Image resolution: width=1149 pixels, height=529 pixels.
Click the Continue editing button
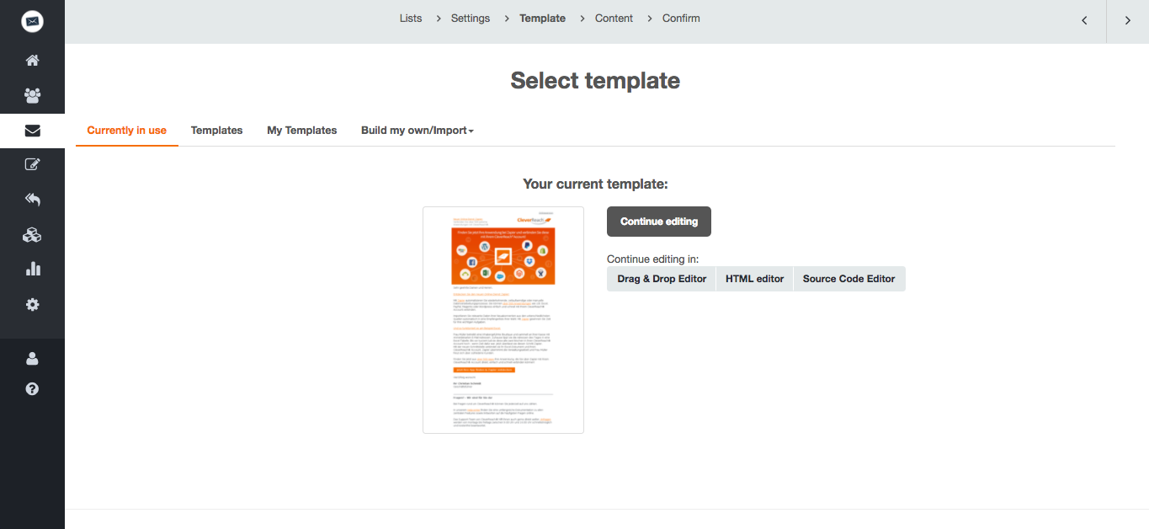coord(659,222)
